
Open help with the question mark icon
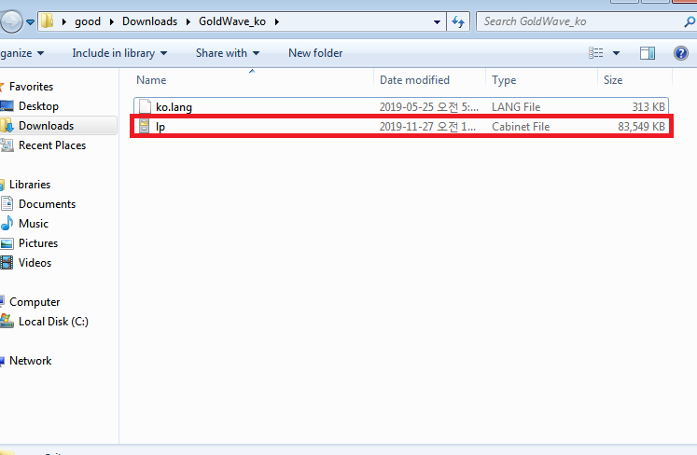click(680, 53)
